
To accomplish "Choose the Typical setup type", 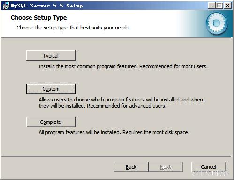I will coord(51,56).
